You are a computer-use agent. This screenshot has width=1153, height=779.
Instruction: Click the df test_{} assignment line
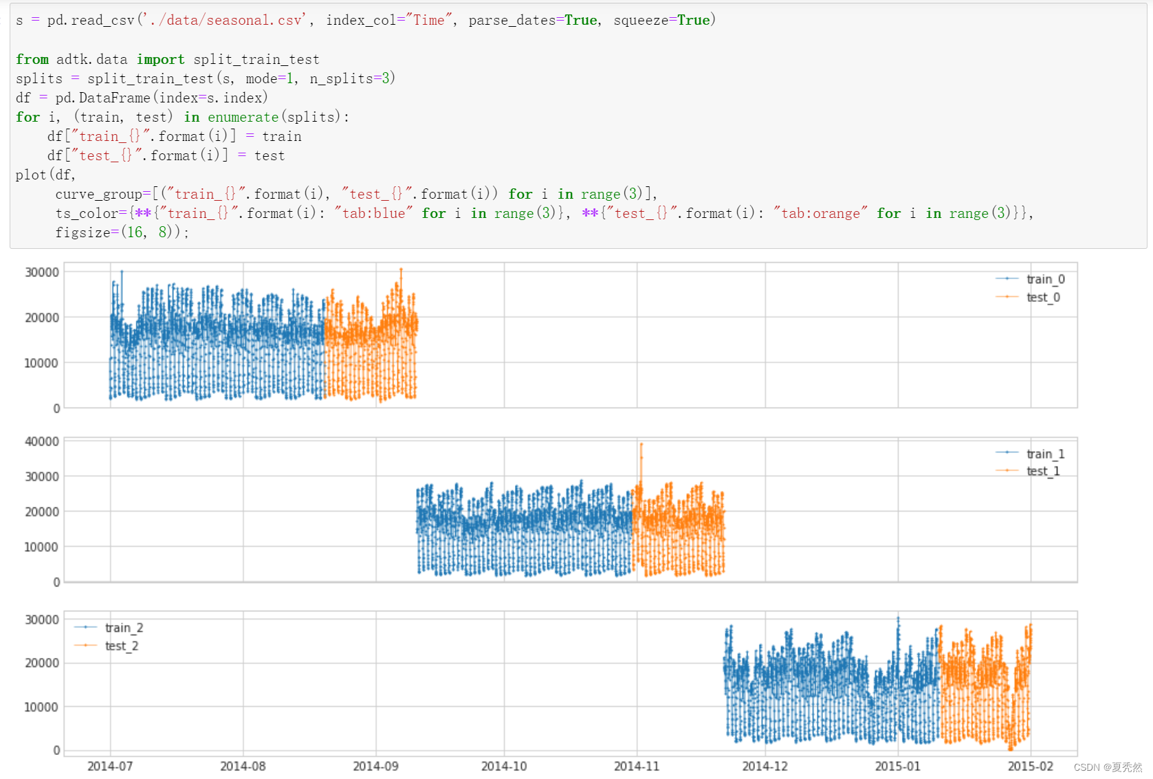[x=166, y=155]
